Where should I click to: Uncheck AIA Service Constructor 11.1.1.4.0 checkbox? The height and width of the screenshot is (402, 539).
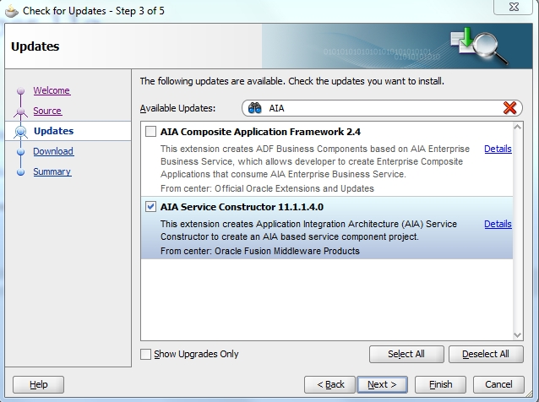150,207
